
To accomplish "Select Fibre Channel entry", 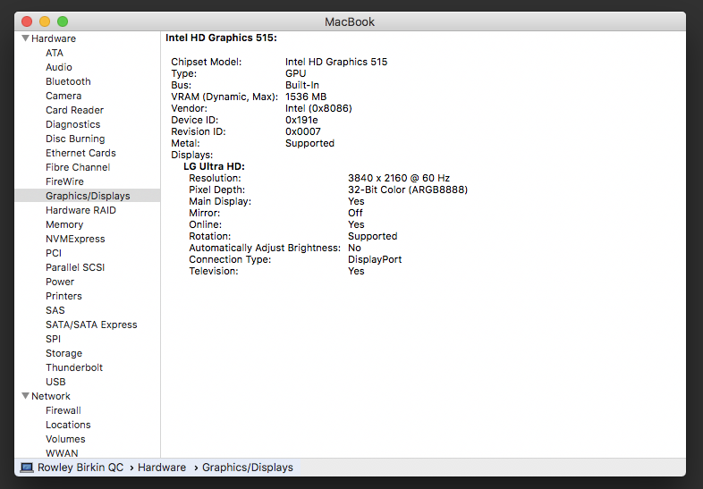I will (x=78, y=167).
